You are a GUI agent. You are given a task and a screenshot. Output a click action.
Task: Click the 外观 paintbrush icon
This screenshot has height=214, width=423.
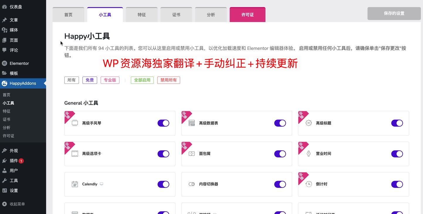click(4, 150)
